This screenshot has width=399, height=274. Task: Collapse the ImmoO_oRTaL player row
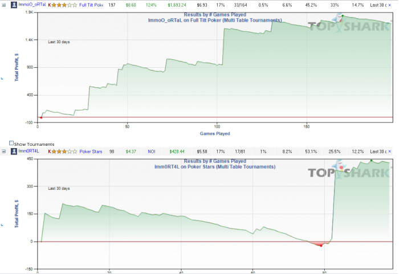3,5
